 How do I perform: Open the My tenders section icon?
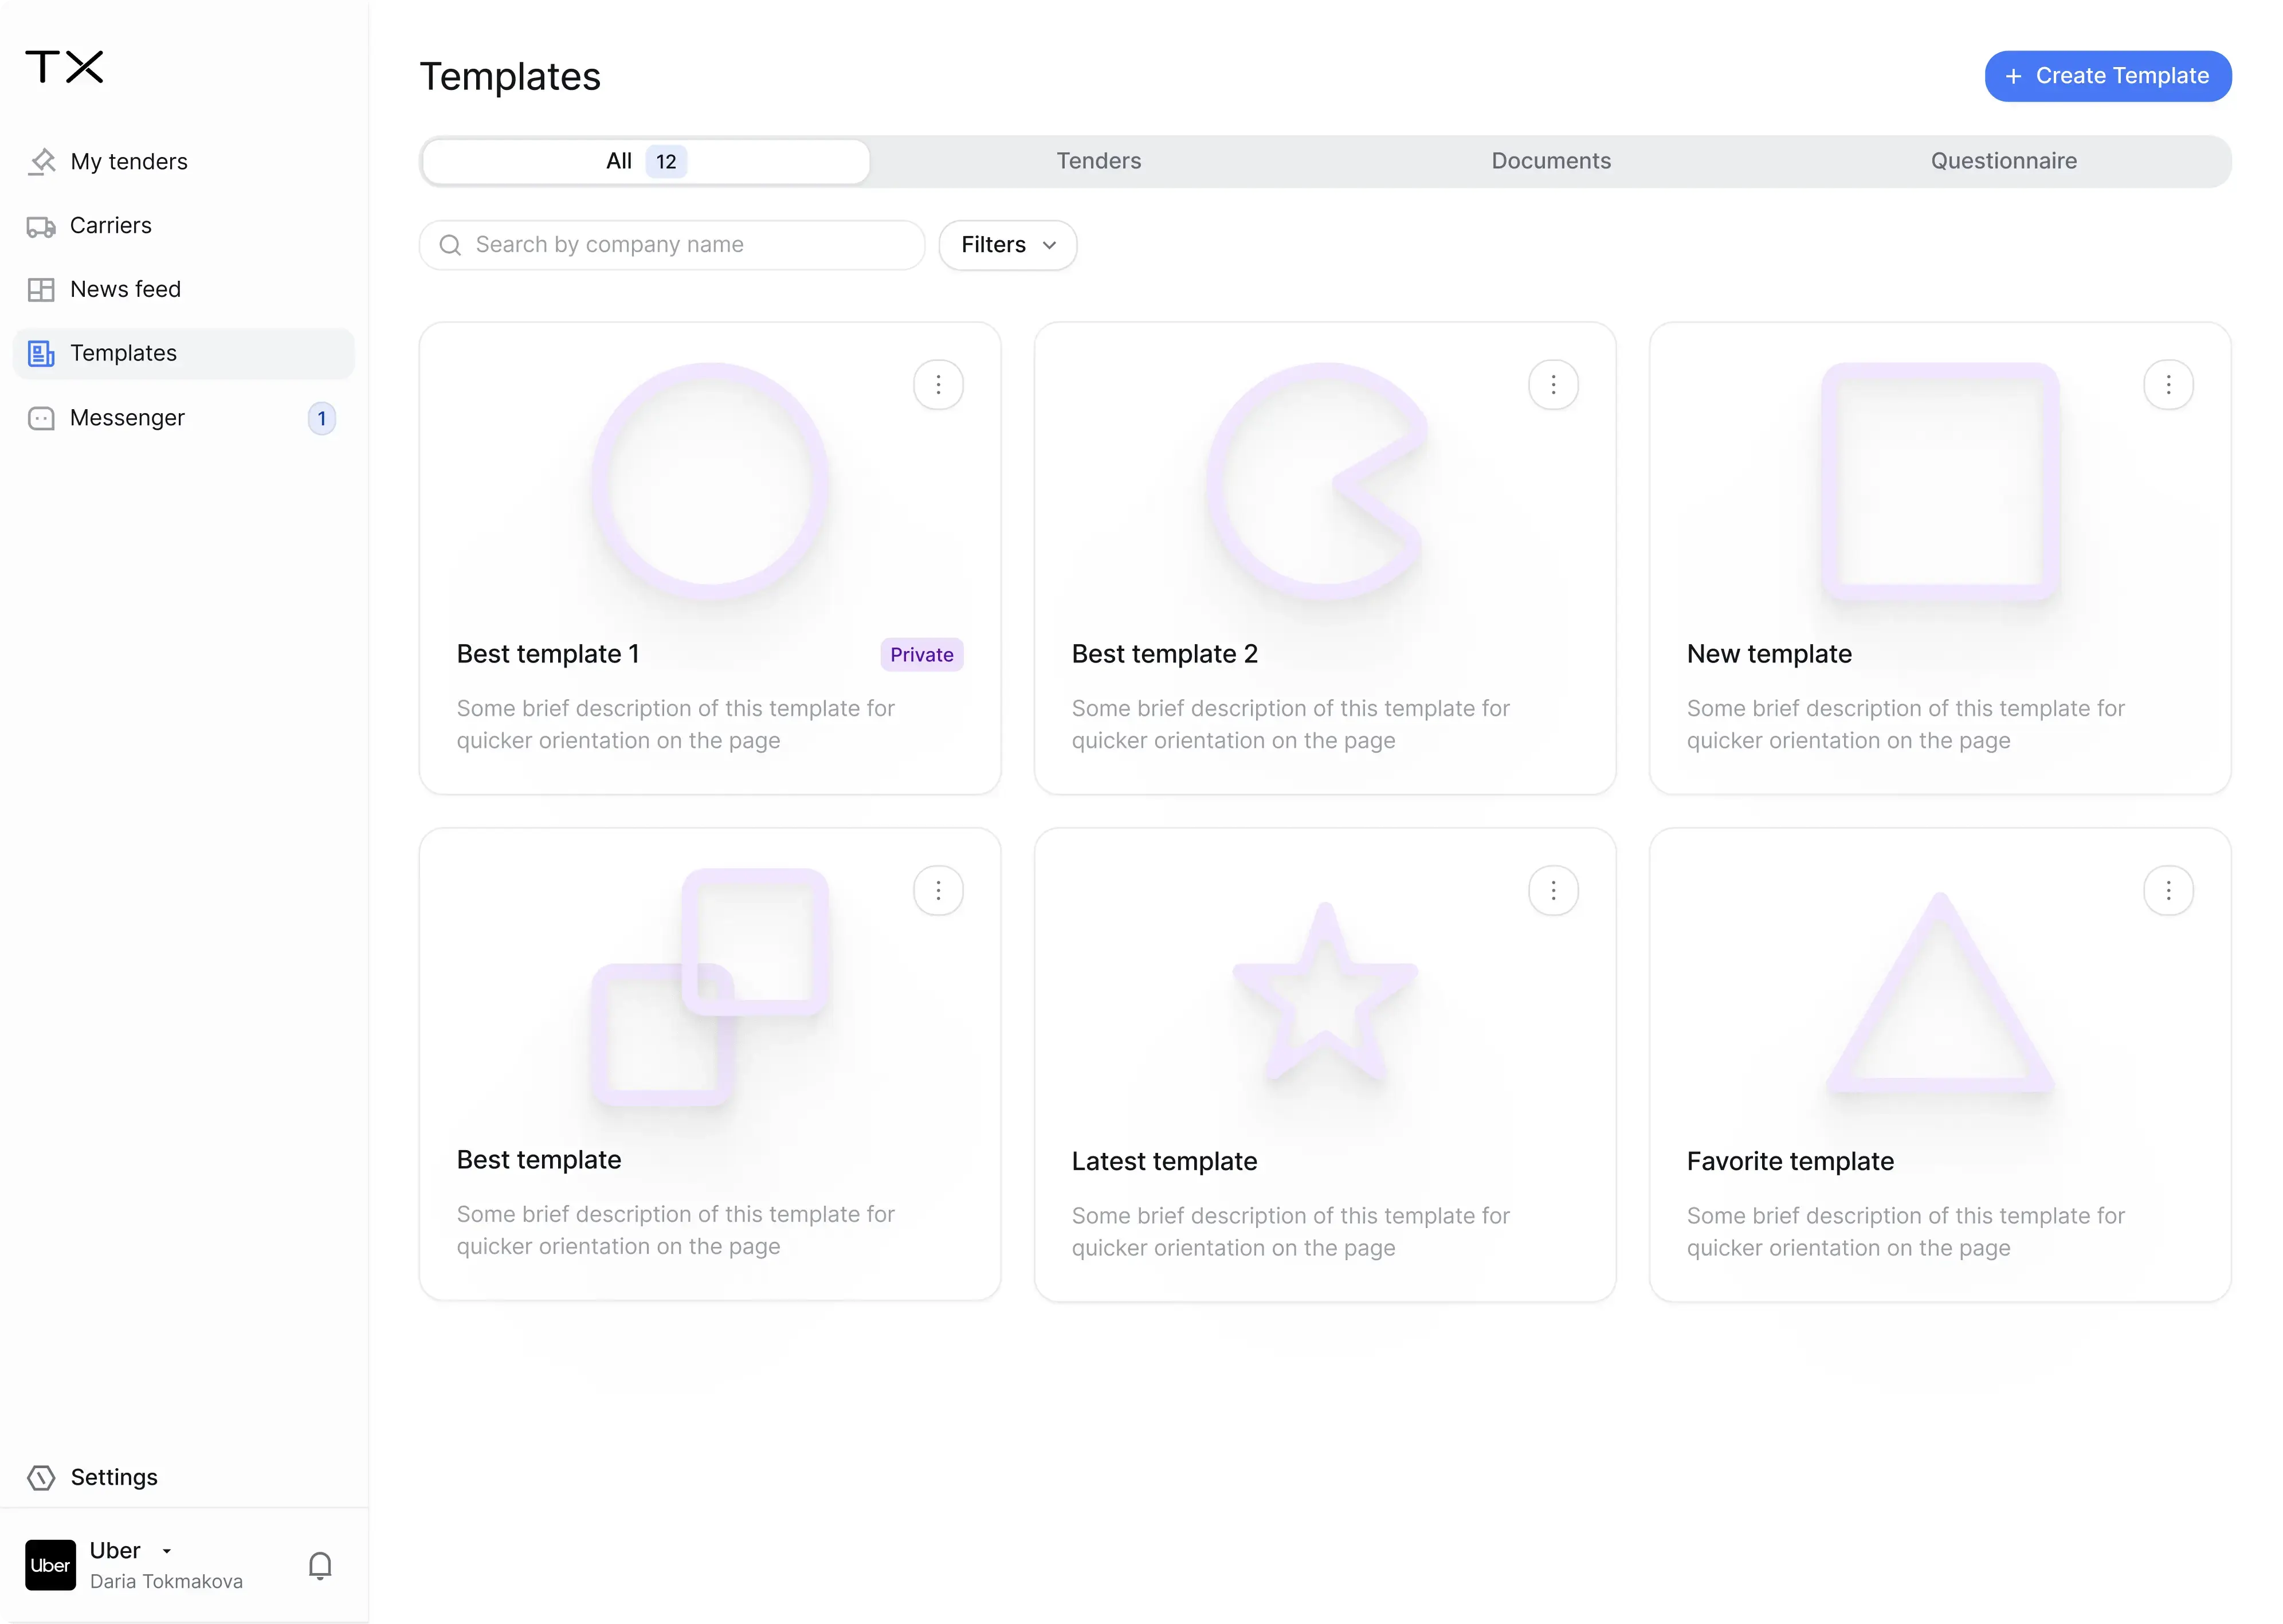(41, 161)
